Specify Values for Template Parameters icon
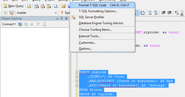 click(177, 13)
